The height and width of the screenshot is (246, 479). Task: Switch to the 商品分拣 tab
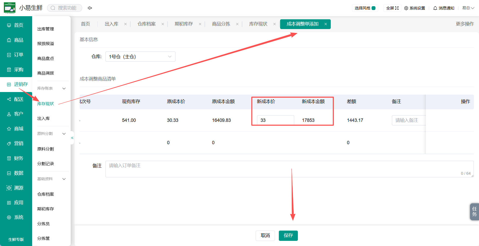pos(221,24)
